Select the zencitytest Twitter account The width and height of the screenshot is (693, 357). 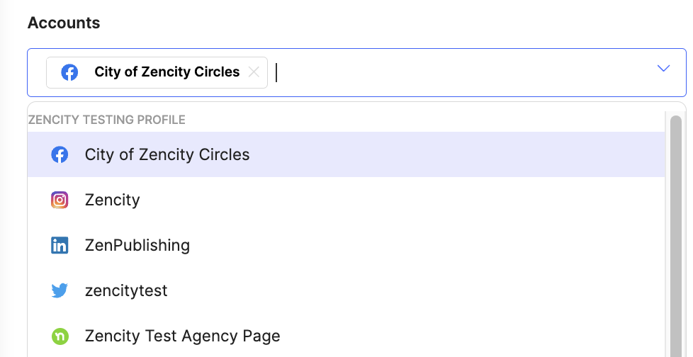(x=346, y=290)
